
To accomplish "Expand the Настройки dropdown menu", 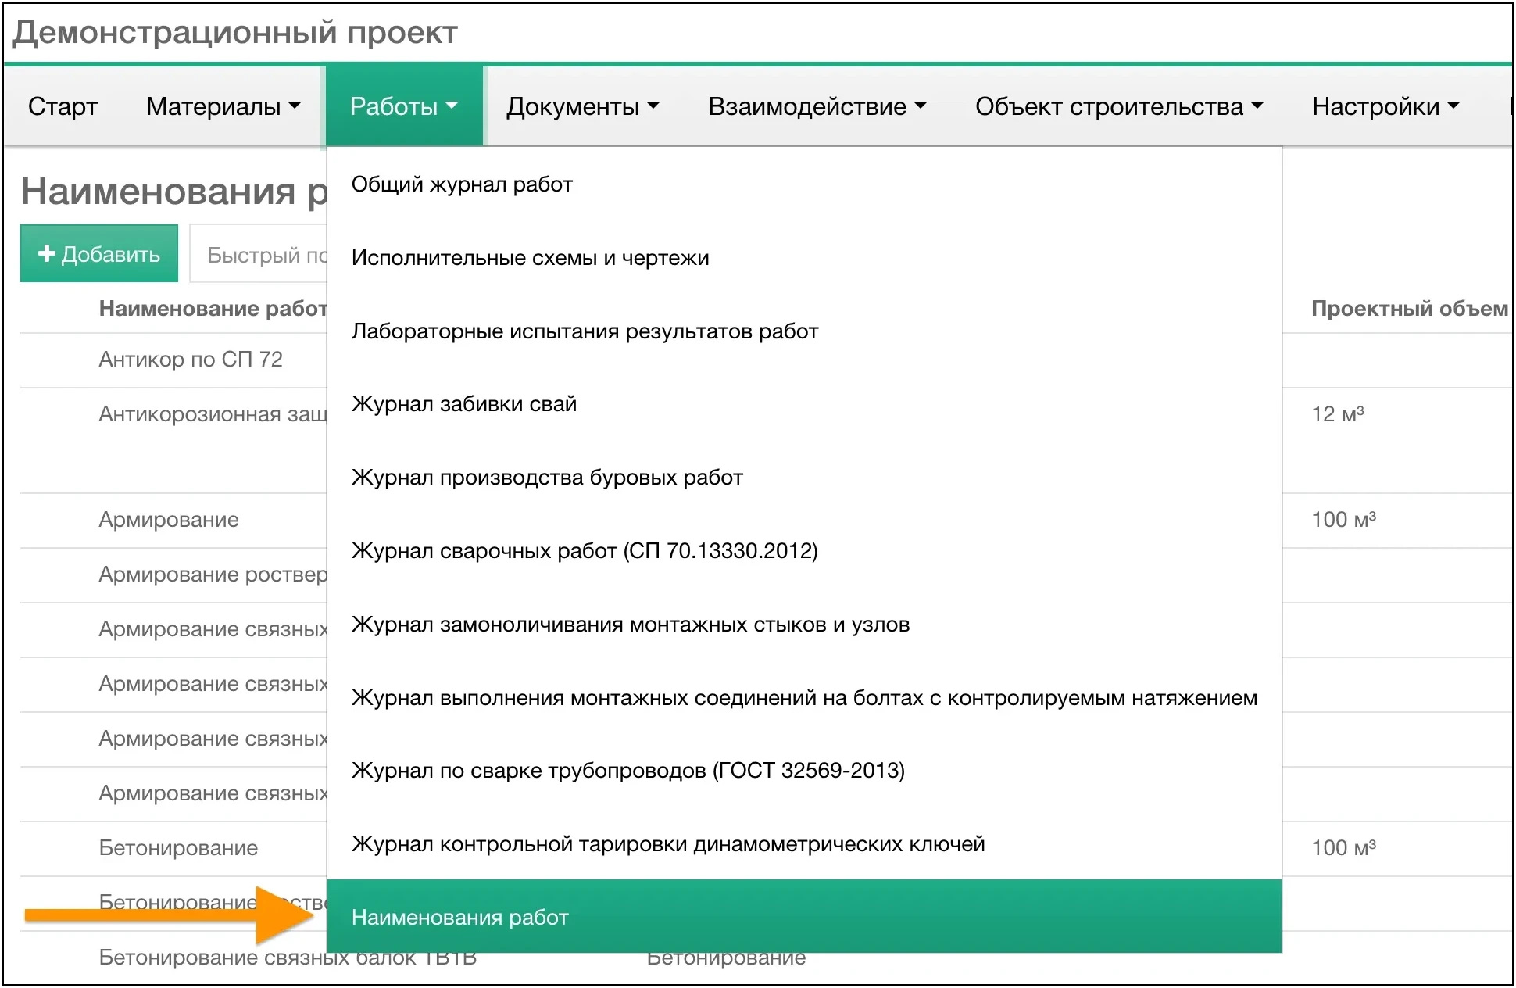I will tap(1385, 106).
